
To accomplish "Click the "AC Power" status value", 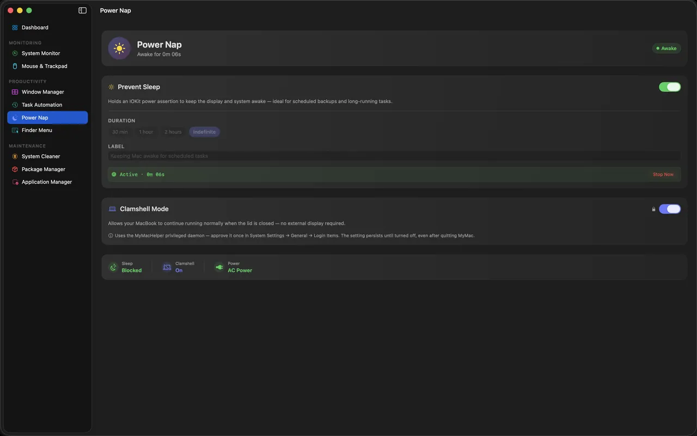I will click(240, 270).
